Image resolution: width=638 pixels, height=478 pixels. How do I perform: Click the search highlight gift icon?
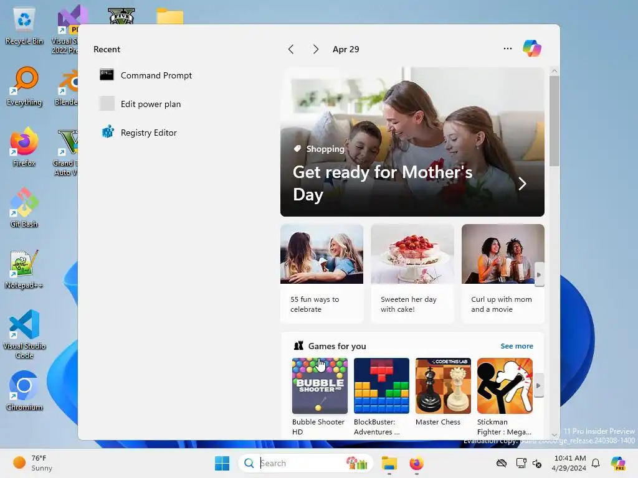(x=357, y=463)
